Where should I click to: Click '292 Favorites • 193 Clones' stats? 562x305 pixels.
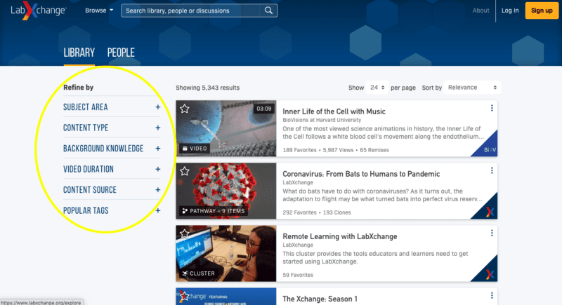[317, 212]
